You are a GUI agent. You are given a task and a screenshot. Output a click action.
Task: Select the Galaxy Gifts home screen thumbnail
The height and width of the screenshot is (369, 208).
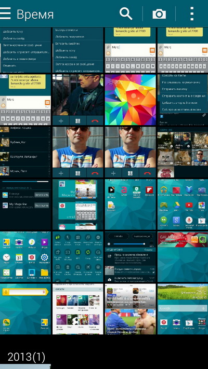(x=183, y=257)
